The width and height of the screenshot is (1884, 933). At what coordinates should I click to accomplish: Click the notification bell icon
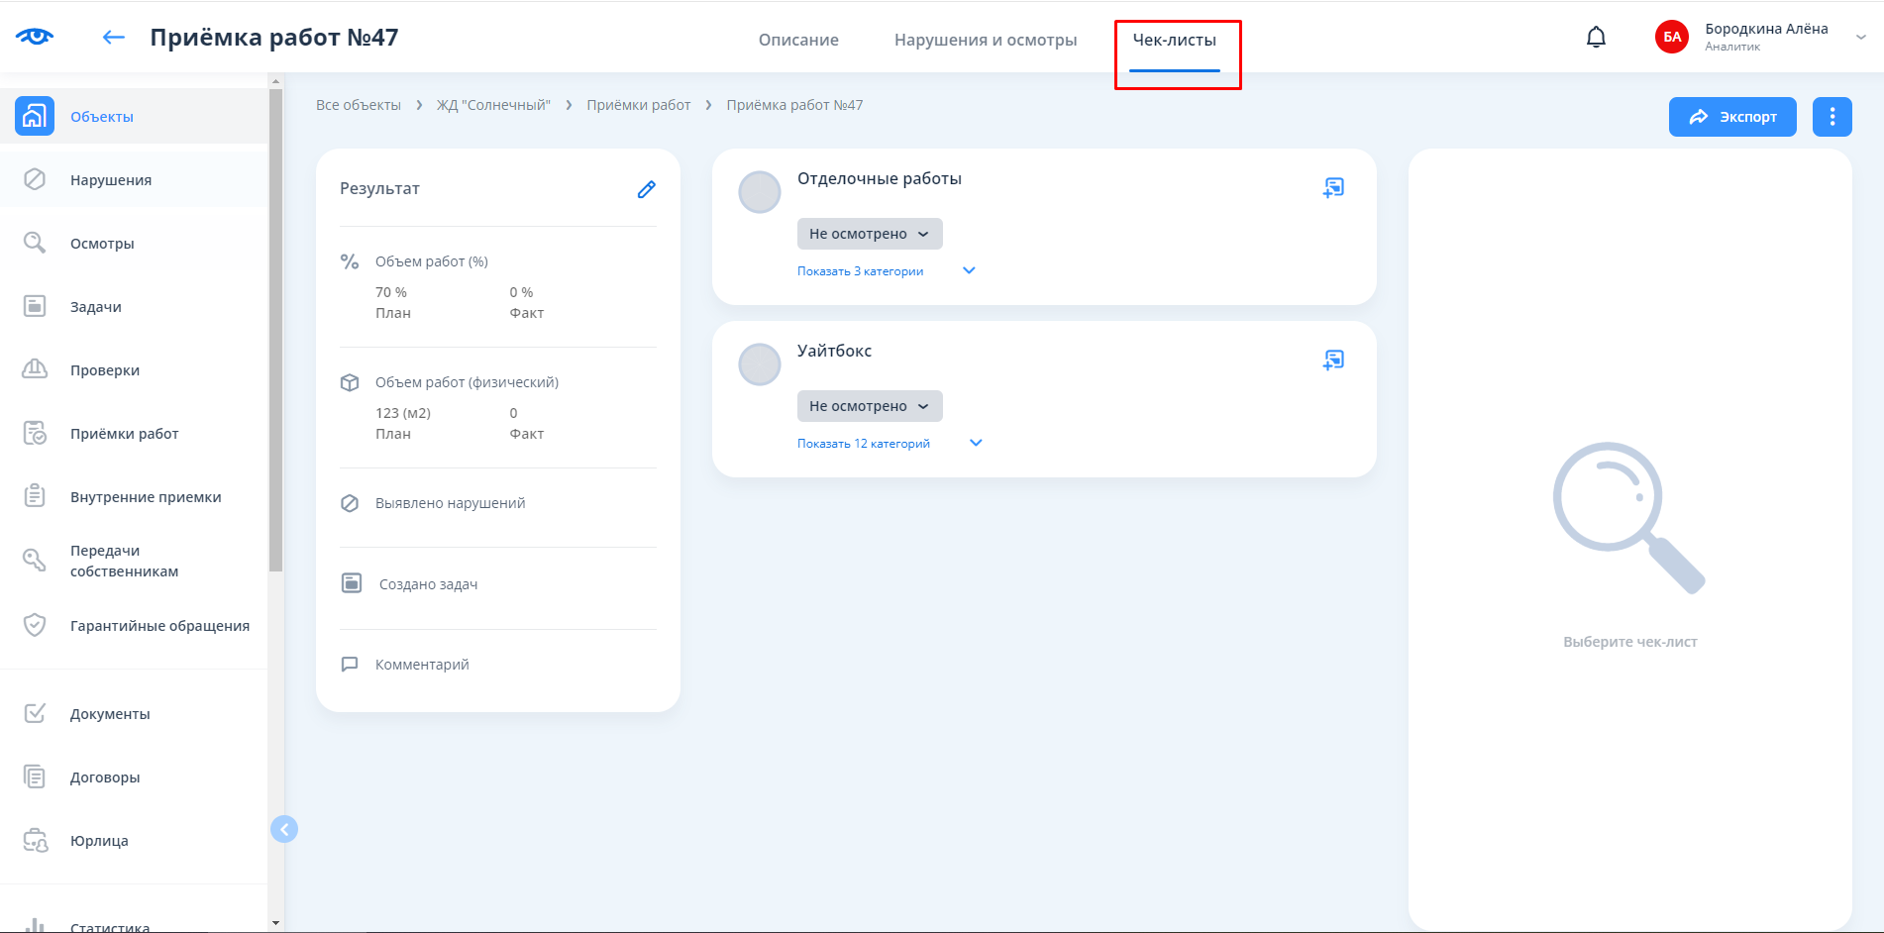click(x=1596, y=38)
